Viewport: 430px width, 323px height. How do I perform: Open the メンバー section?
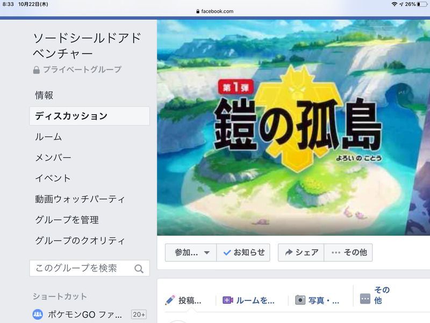tap(53, 157)
